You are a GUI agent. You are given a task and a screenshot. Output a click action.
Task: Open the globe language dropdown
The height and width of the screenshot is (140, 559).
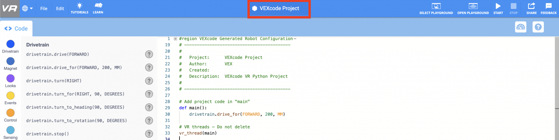point(27,8)
